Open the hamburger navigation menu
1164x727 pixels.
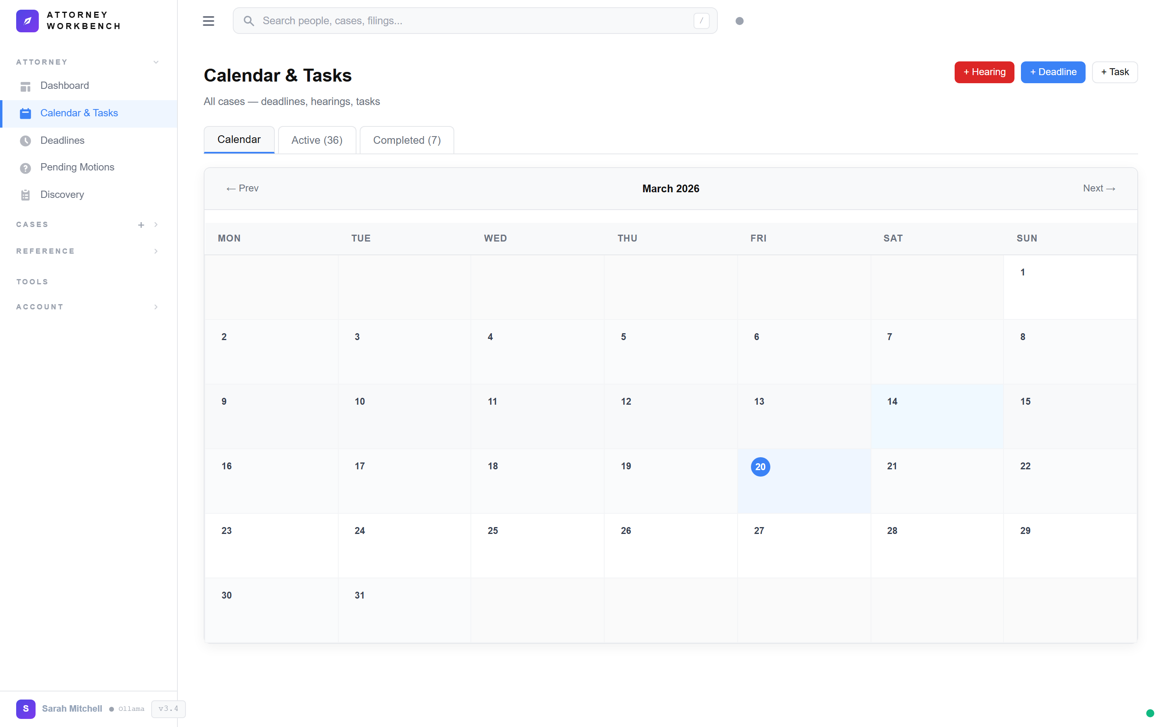(x=209, y=21)
